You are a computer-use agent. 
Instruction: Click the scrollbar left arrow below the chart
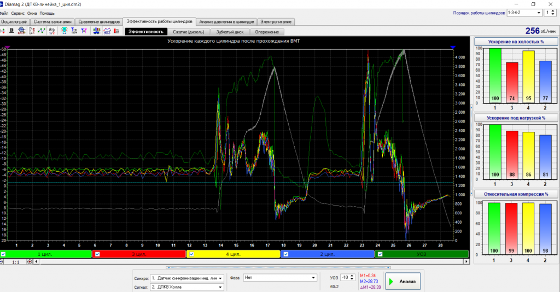36,262
